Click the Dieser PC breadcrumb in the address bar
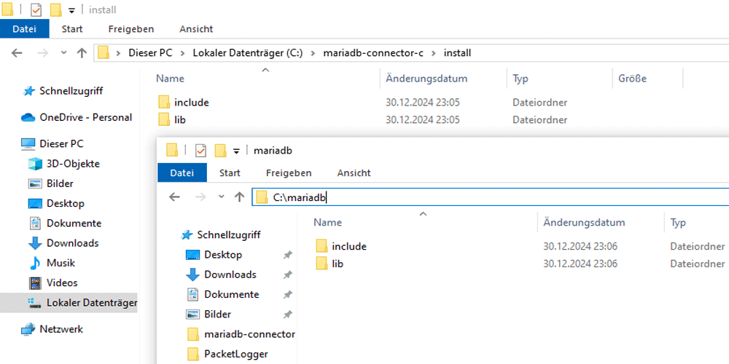 click(150, 53)
